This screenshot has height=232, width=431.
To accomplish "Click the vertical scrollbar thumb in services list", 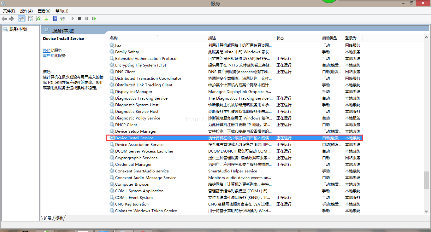I will click(x=427, y=181).
